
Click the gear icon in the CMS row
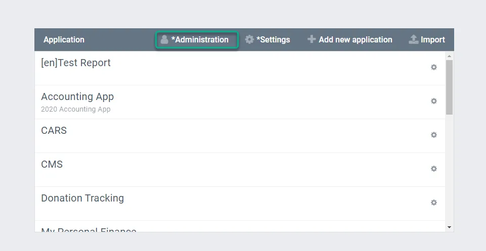tap(433, 169)
